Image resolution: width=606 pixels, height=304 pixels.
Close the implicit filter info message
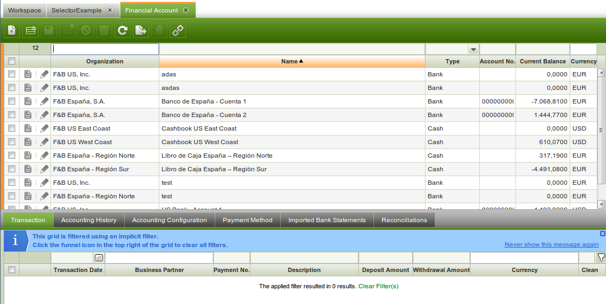coord(603,234)
